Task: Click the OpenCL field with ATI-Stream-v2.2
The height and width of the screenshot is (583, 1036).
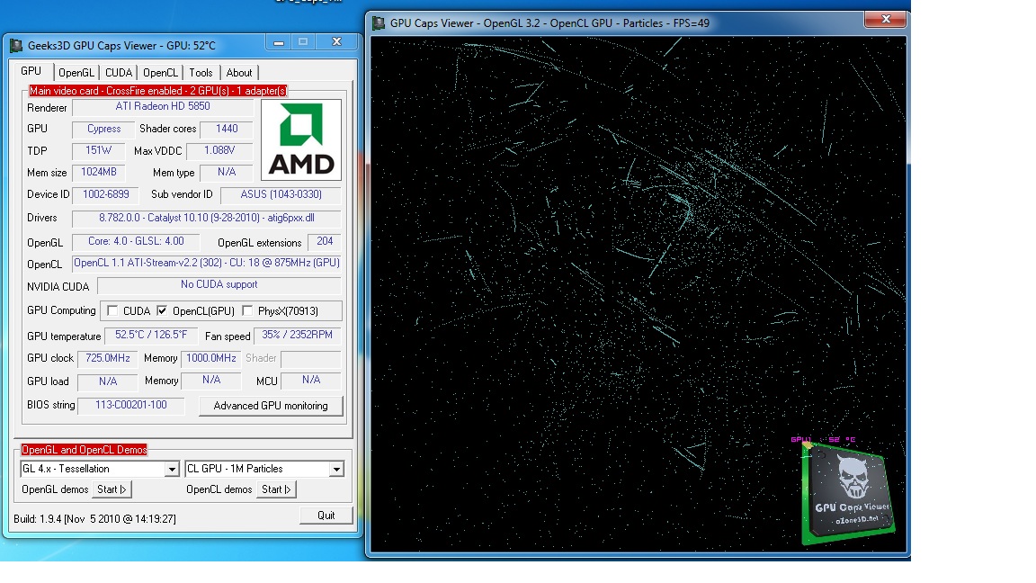Action: (x=206, y=263)
